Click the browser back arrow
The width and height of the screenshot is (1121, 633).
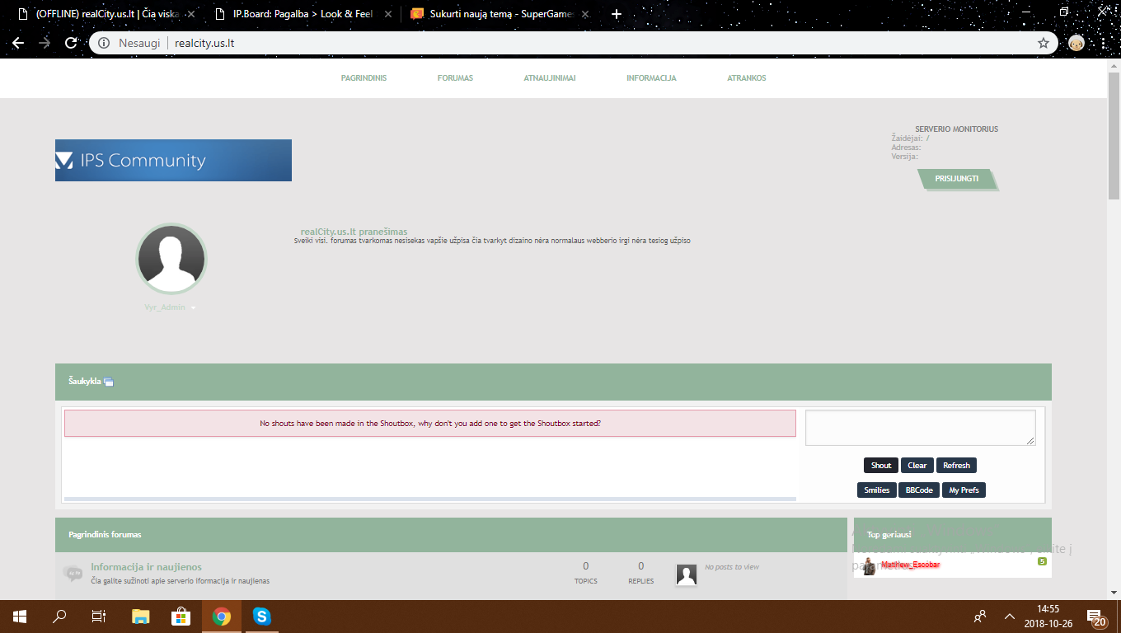[x=18, y=43]
